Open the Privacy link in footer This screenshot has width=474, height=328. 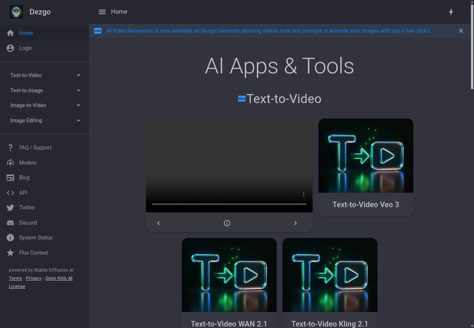coord(34,278)
